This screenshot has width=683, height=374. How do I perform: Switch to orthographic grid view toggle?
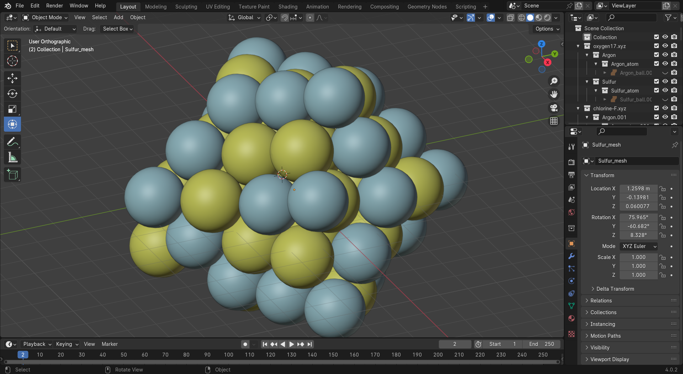coord(554,121)
